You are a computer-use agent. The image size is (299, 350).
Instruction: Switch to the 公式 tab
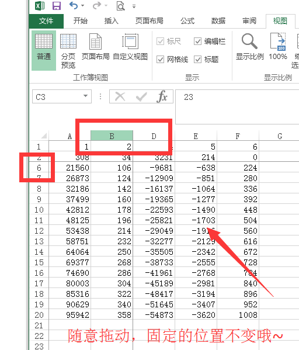click(x=187, y=21)
